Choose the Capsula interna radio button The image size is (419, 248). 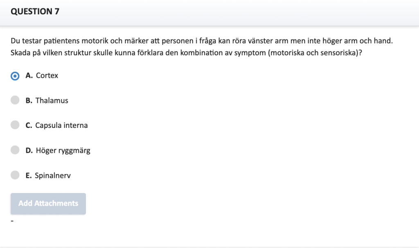(15, 125)
